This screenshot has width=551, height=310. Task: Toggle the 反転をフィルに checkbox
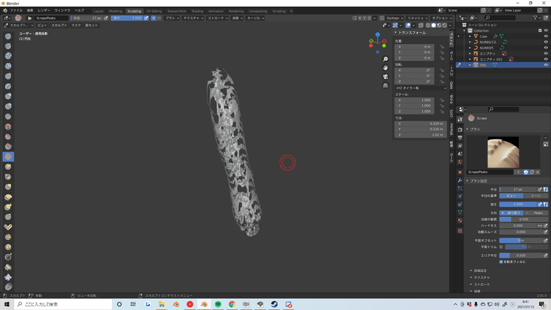[x=501, y=262]
